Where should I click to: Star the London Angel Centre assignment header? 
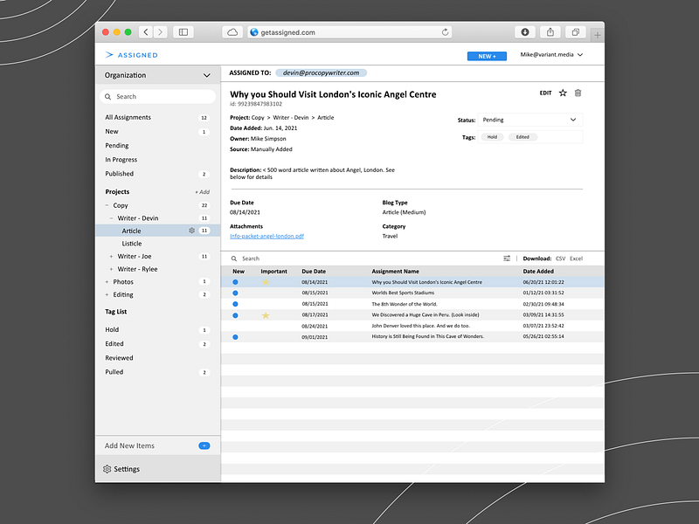(563, 93)
